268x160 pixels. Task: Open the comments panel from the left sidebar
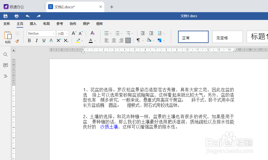click(x=5, y=65)
